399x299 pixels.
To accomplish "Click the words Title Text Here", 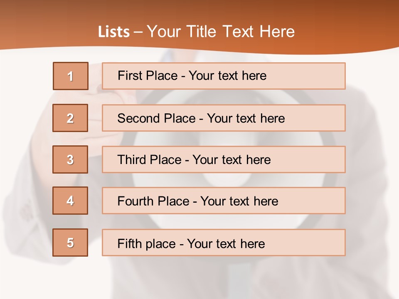I will click(241, 32).
